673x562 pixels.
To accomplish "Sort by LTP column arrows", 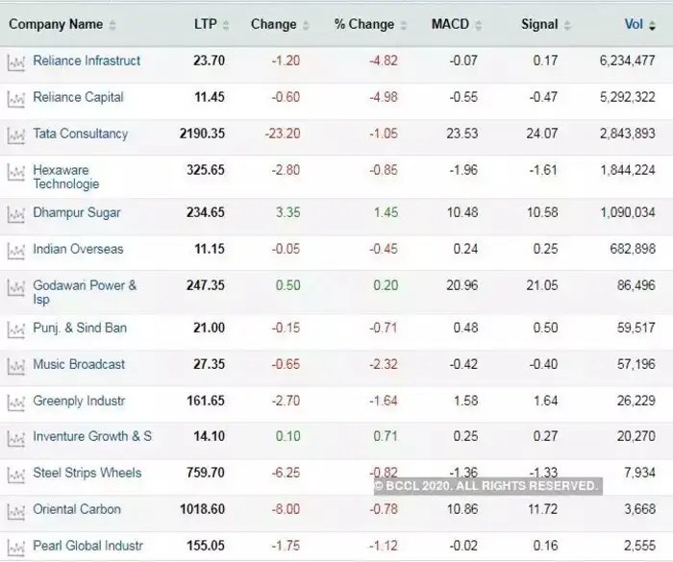I will click(226, 25).
